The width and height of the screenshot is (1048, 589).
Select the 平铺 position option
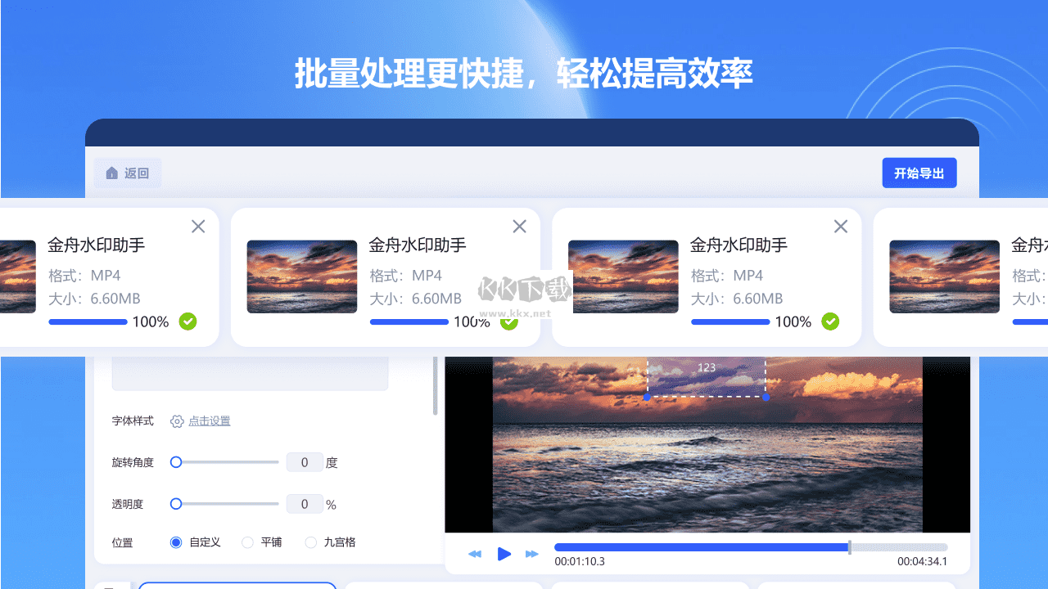pos(247,542)
